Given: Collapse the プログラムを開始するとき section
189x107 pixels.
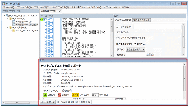Looking at the screenshot, I should point(118,38).
